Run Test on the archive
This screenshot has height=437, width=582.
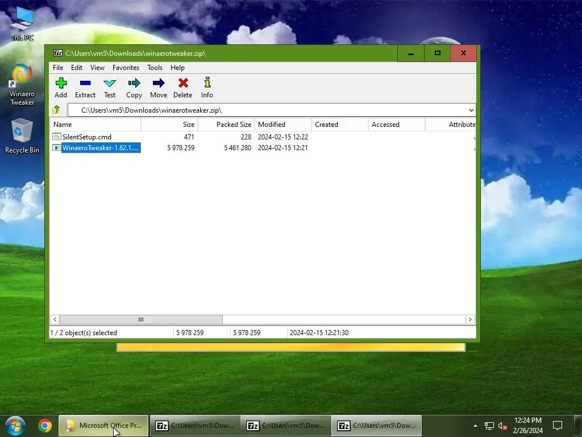pyautogui.click(x=110, y=88)
